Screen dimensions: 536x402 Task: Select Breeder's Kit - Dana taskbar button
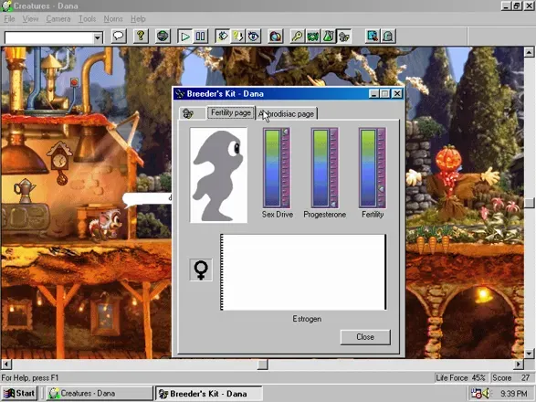pos(208,394)
